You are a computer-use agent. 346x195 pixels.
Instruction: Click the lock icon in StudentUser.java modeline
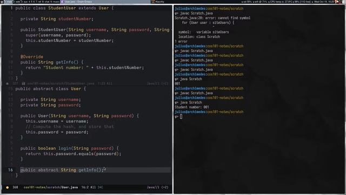(23, 83)
